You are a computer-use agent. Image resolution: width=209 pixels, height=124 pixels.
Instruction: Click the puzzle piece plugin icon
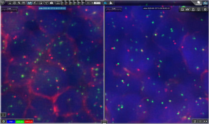point(111,3)
